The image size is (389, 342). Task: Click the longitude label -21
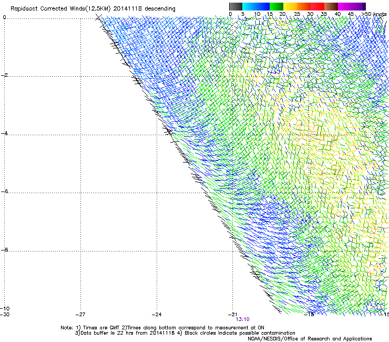tap(232, 314)
